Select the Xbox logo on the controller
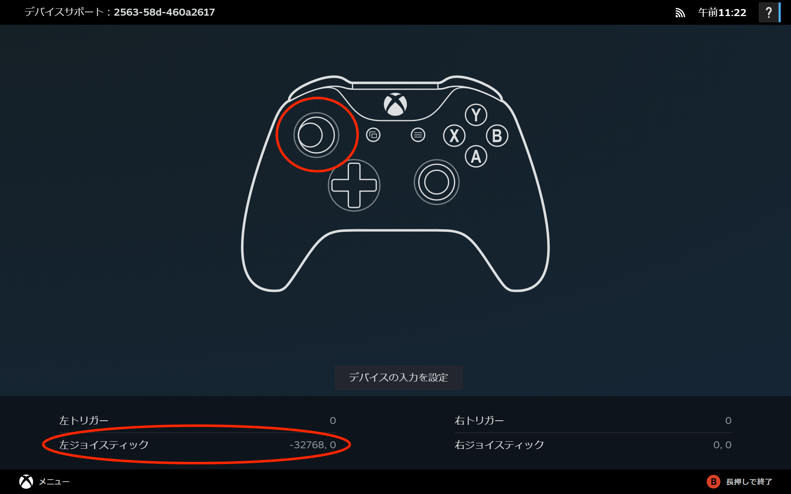Screen dimensions: 791x494 [x=395, y=105]
